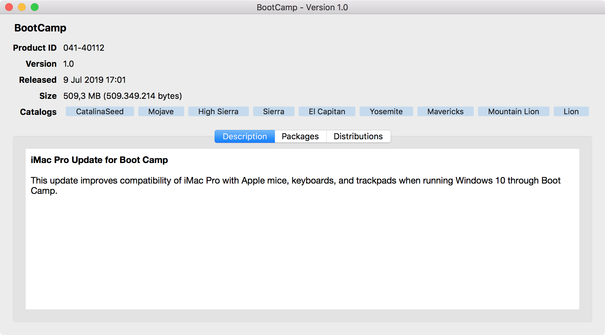Click the size value 509,3 MB
The width and height of the screenshot is (605, 335).
pyautogui.click(x=123, y=96)
